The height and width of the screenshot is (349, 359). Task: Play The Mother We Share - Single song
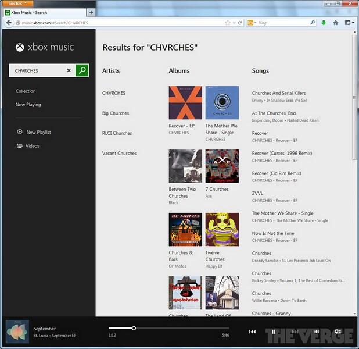pos(282,213)
